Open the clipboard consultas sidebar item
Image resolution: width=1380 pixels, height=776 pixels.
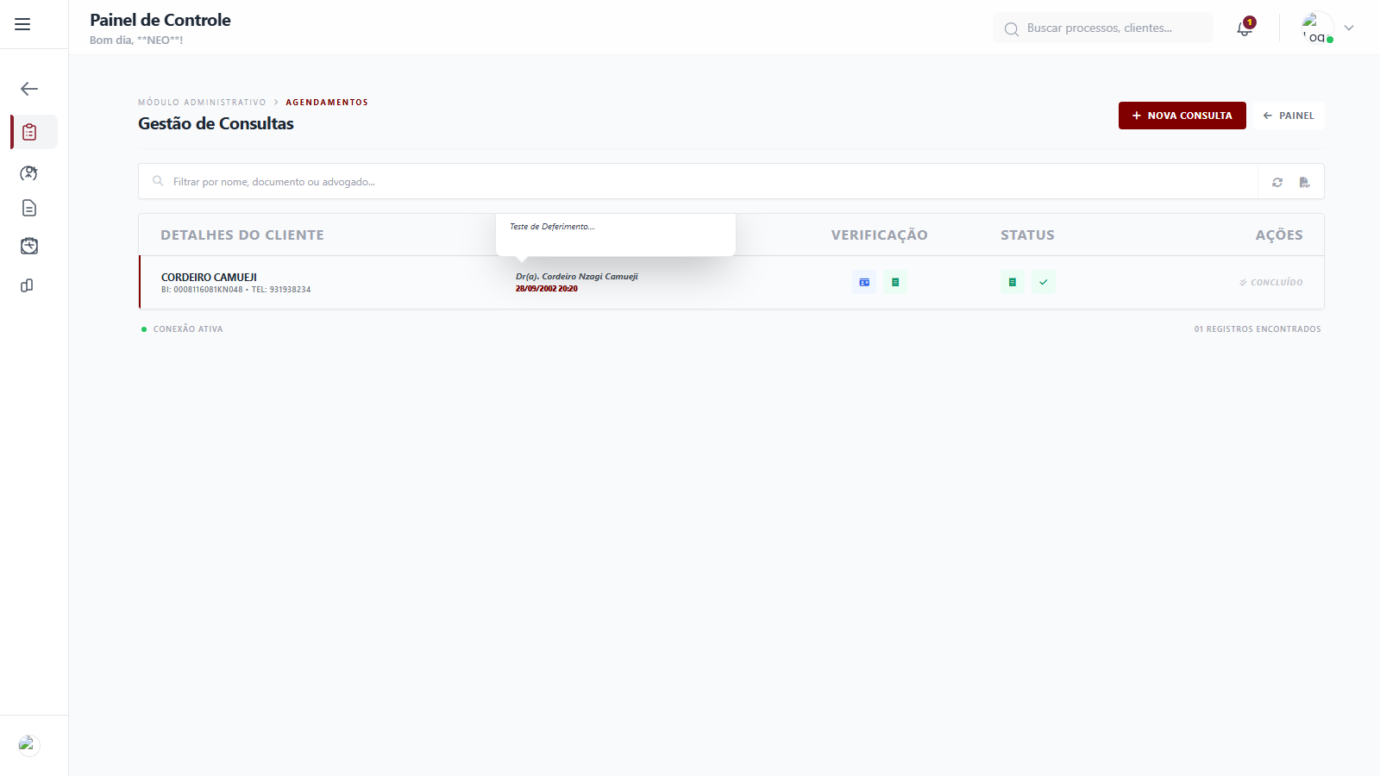pyautogui.click(x=30, y=132)
